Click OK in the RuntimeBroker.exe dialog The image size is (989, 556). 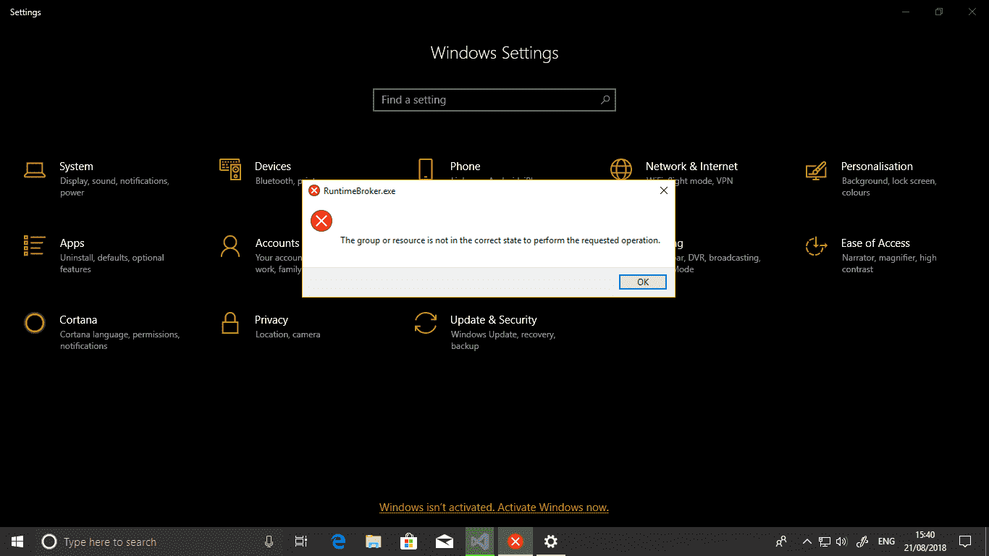pos(643,282)
